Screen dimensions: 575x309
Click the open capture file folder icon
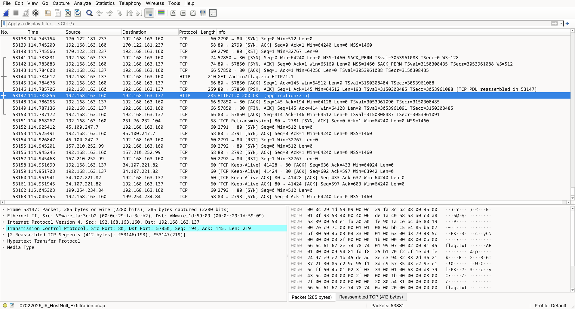(48, 13)
